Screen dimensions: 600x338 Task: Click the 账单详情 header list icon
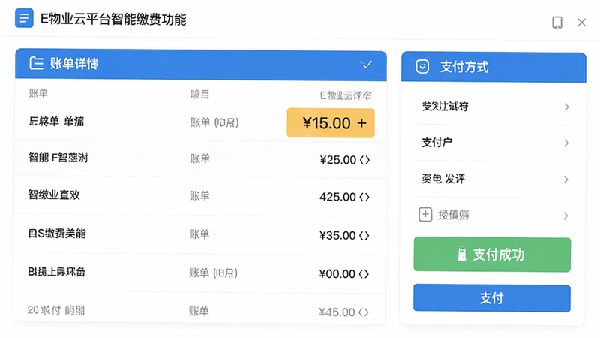[36, 63]
